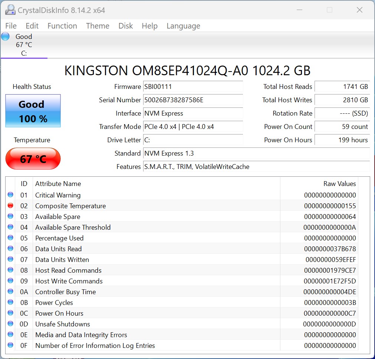Click the red 67 °C temperature button
This screenshot has height=359, width=375.
point(33,159)
